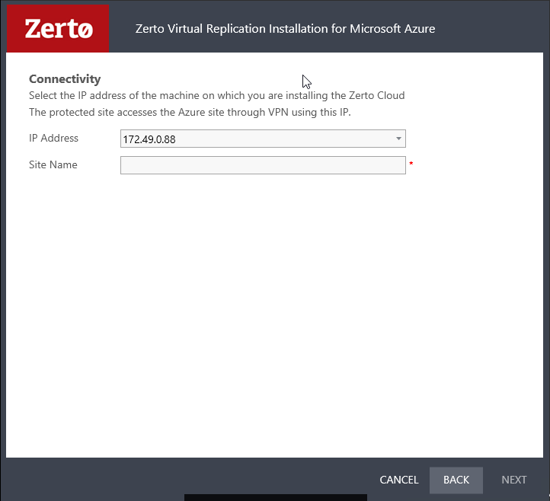Click the Connectivity heading

pyautogui.click(x=65, y=79)
